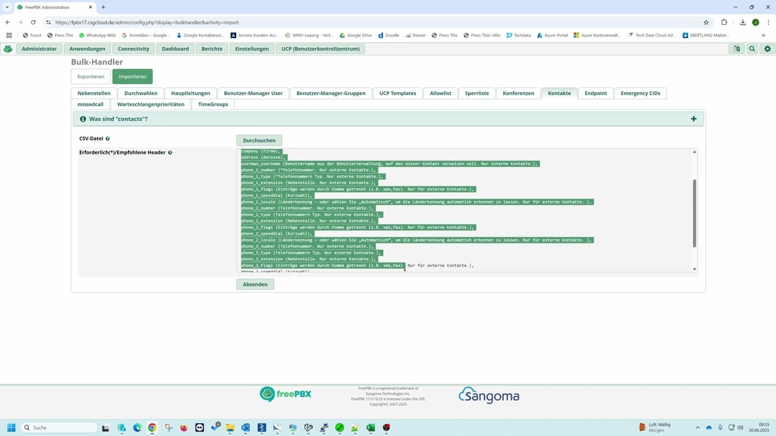Expand the 'Was sind contacts?' plus section

[694, 119]
